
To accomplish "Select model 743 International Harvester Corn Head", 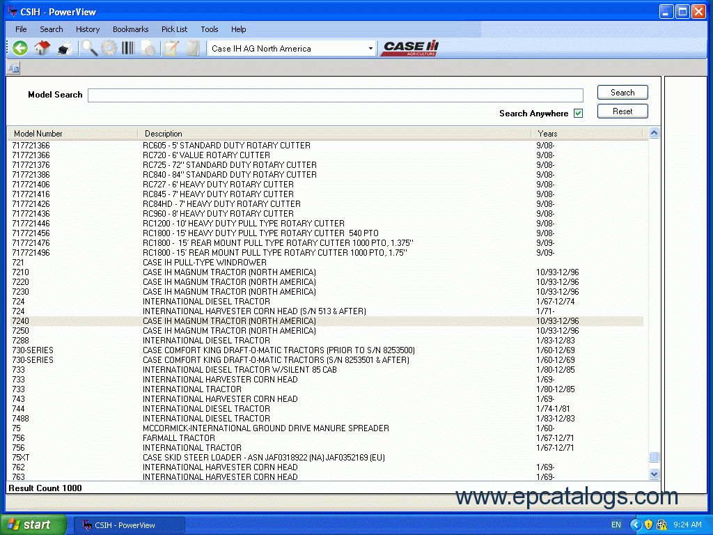I will pos(327,399).
